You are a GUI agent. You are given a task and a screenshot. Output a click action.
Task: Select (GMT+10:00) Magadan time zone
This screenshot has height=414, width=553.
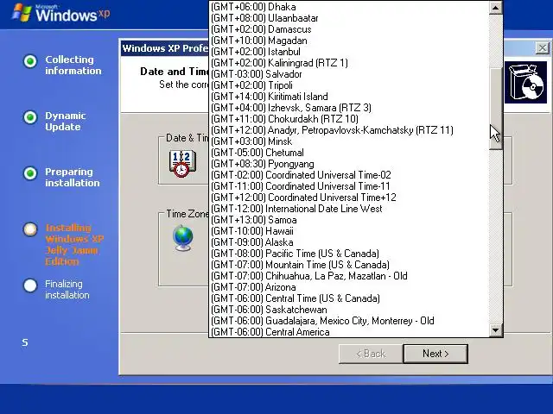349,41
